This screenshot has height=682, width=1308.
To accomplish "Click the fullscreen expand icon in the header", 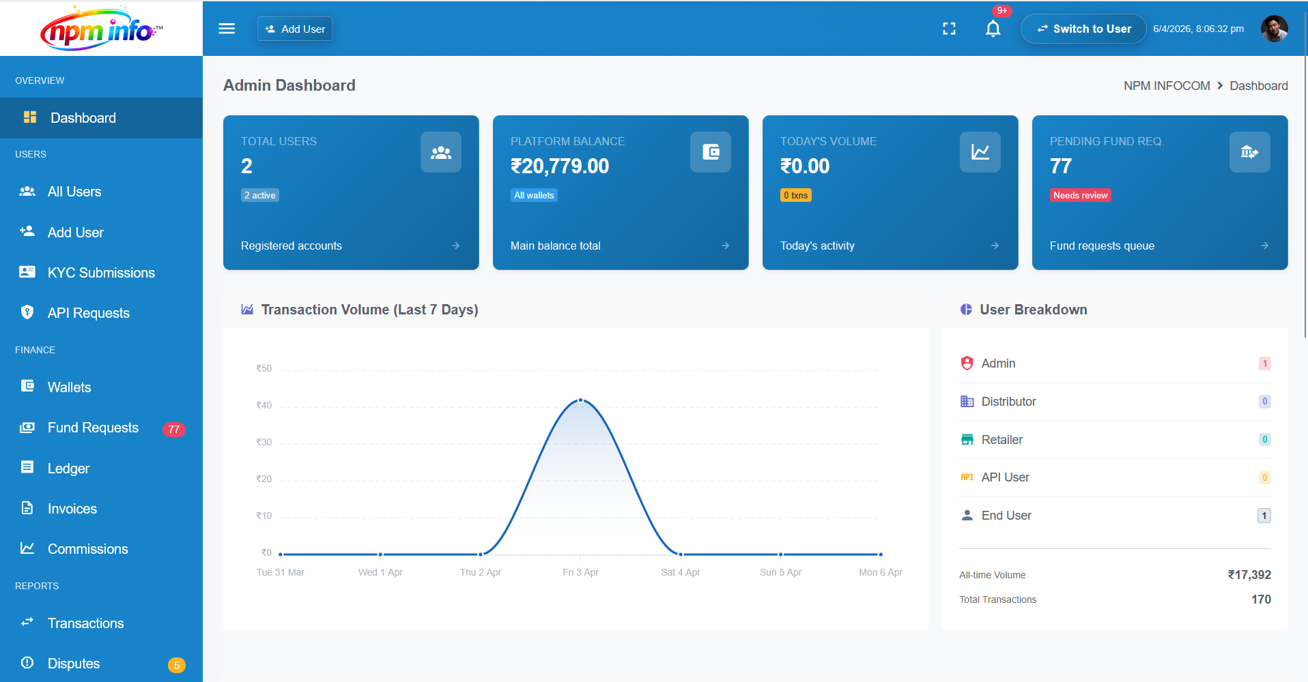I will (x=949, y=29).
